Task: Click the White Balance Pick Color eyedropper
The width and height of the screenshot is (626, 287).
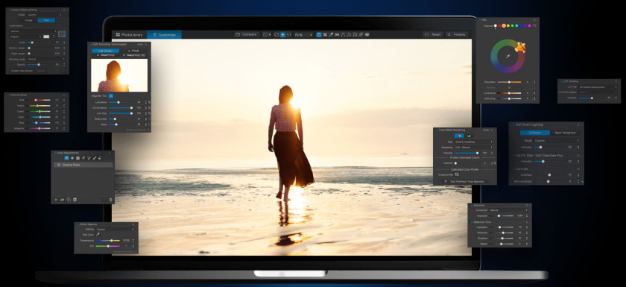Action: pos(98,235)
